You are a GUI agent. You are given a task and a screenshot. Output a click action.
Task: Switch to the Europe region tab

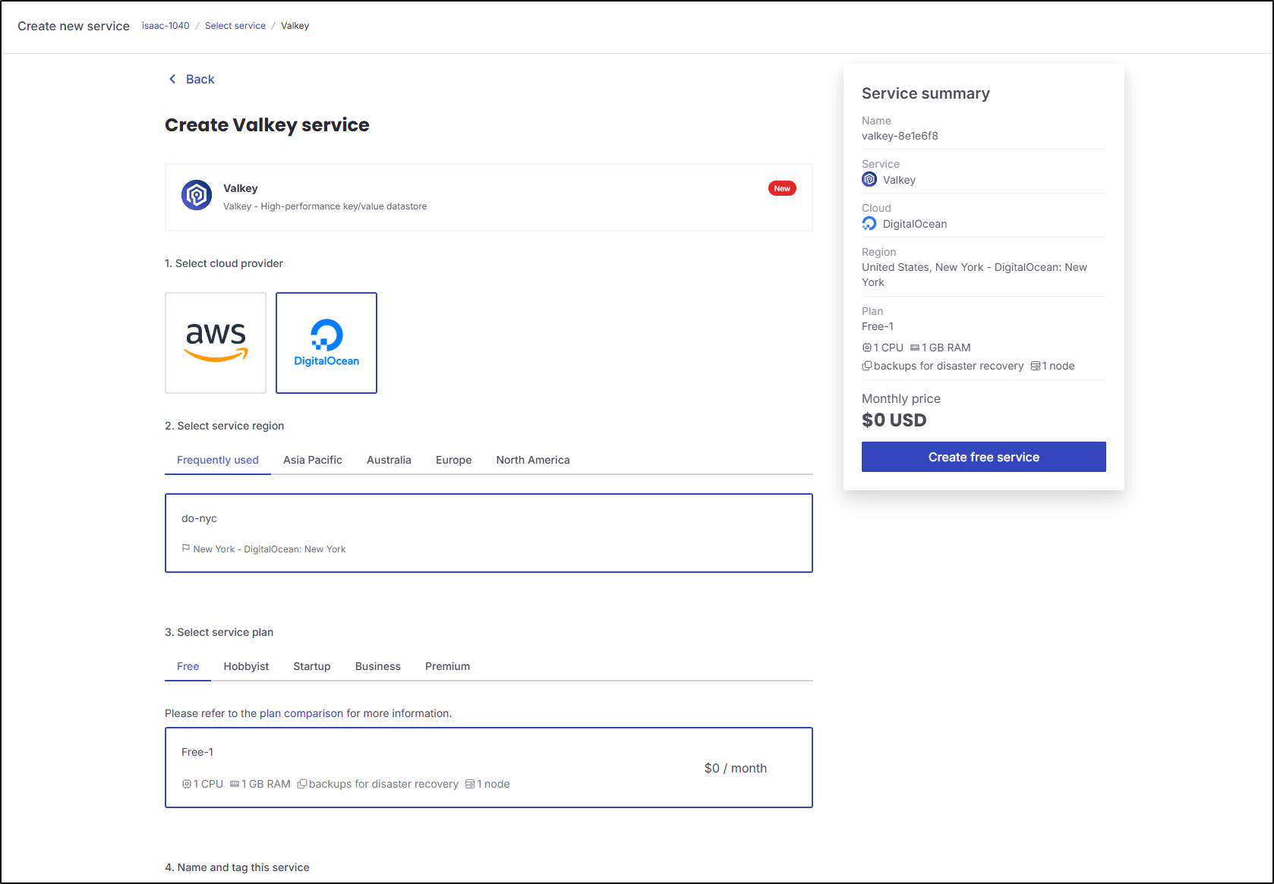pos(454,460)
